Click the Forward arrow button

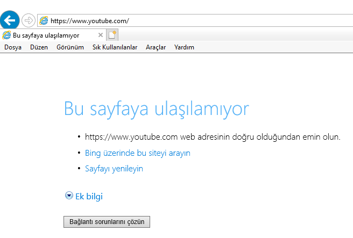29,20
